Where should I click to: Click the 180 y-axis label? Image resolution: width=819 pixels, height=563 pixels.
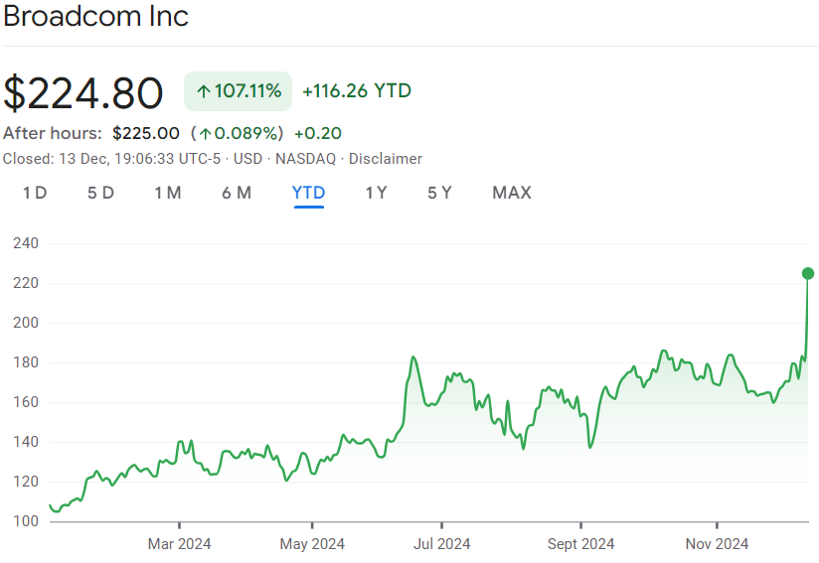coord(26,362)
